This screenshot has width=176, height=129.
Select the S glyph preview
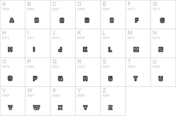click(110, 78)
